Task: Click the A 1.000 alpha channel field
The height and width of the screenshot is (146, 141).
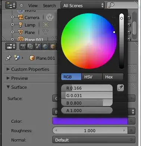Action: pos(87,110)
